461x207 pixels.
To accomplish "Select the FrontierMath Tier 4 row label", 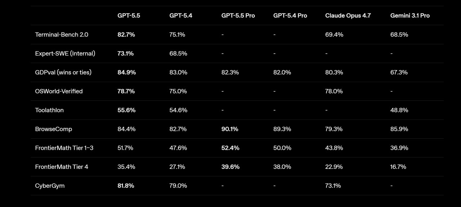I will pyautogui.click(x=62, y=167).
